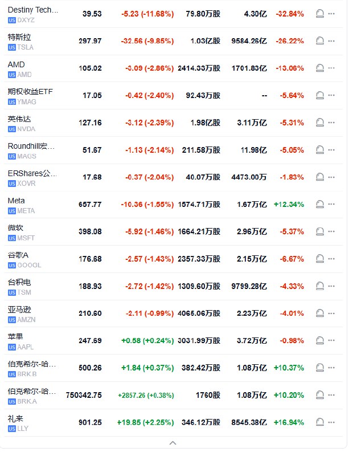Select Apple change +0.58 (+0.24%)
349x456 pixels.
[x=147, y=341]
